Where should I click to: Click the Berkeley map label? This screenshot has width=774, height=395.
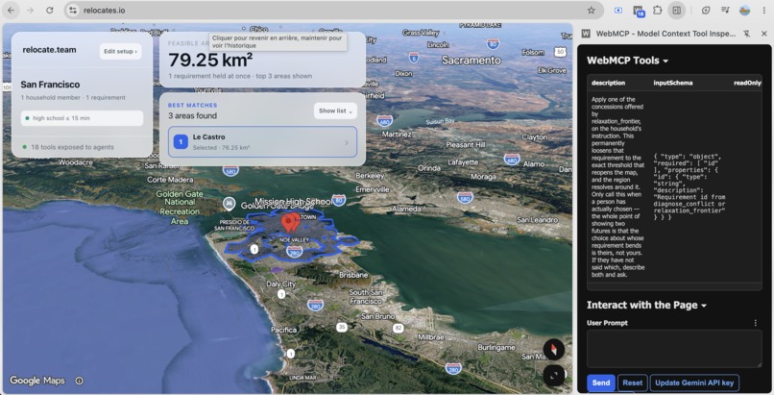[370, 176]
